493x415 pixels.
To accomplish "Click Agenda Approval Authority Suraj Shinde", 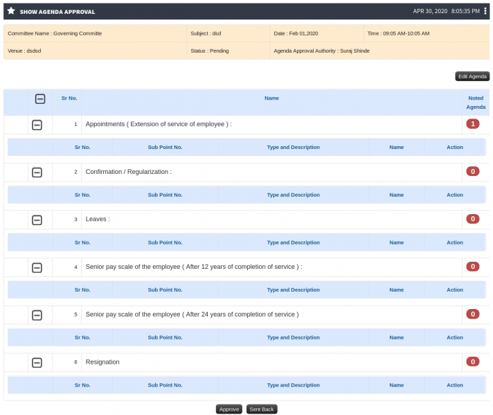I will coord(322,51).
